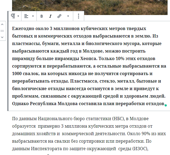170x155 pixels.
Task: Click the sentence "Однако Республика Молдова составила план"
Action: pyautogui.click(x=64, y=104)
